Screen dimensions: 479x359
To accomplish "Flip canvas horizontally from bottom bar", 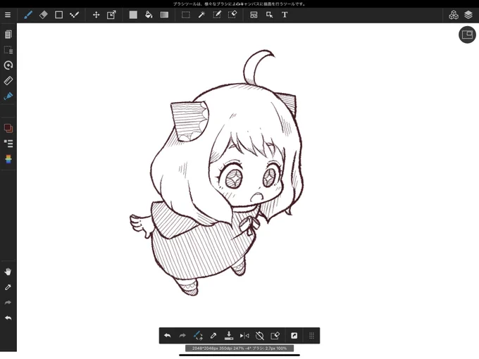I will tap(244, 336).
